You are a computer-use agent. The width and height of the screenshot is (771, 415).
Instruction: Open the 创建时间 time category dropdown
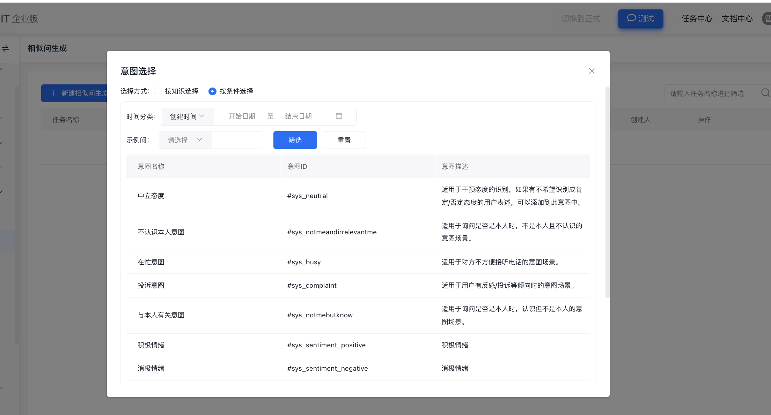187,116
